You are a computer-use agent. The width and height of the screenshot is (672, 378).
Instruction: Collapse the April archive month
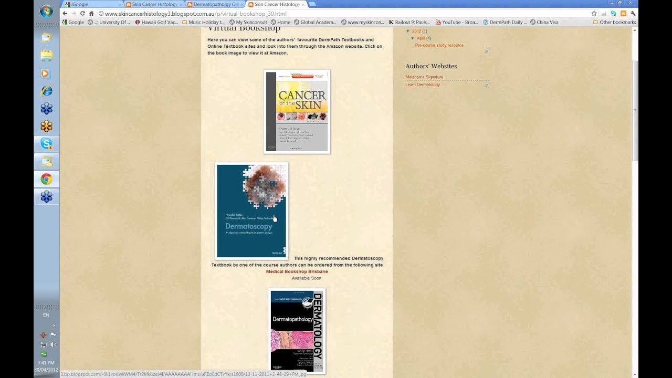coord(413,38)
